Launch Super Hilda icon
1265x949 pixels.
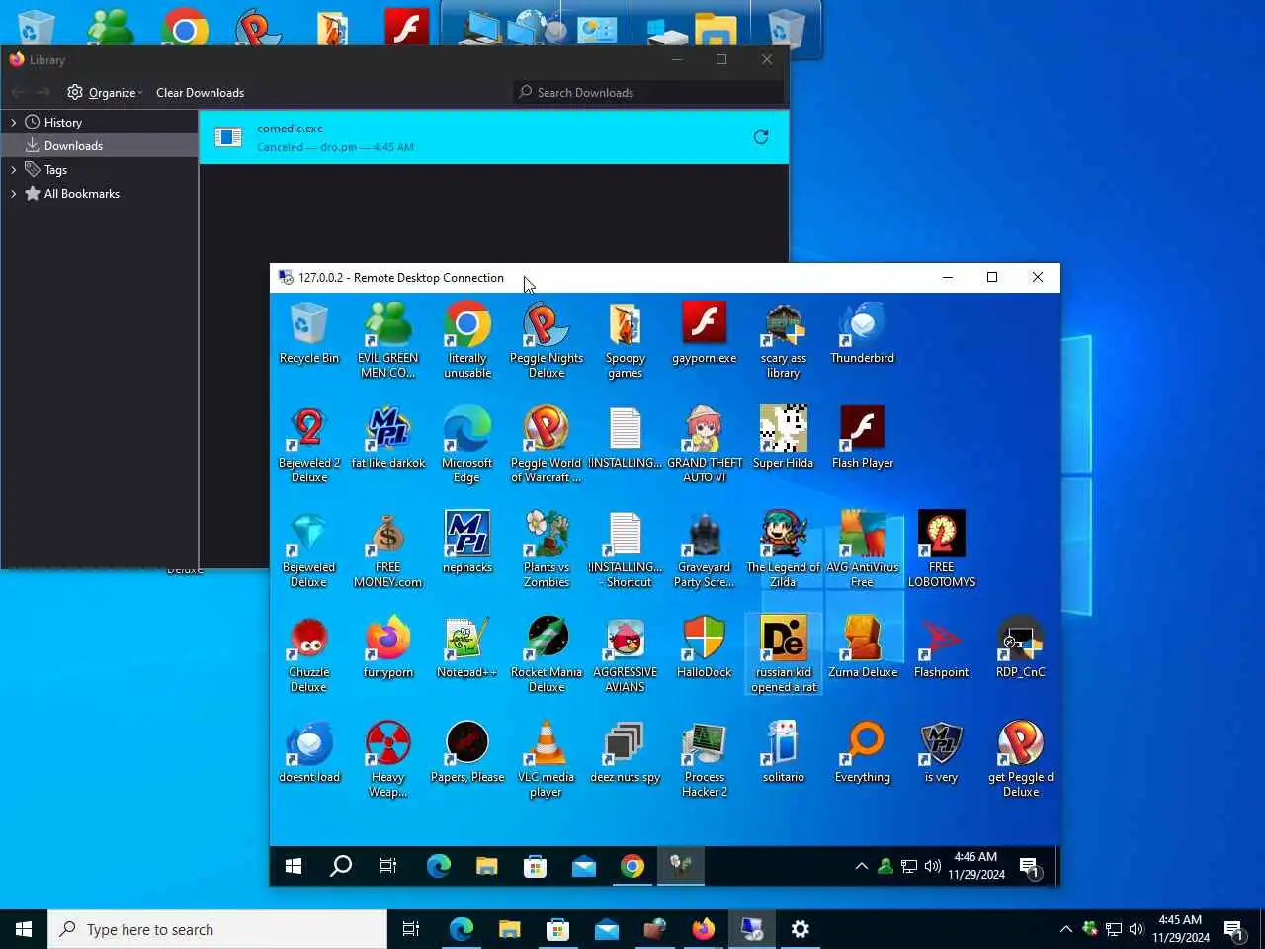coord(783,437)
